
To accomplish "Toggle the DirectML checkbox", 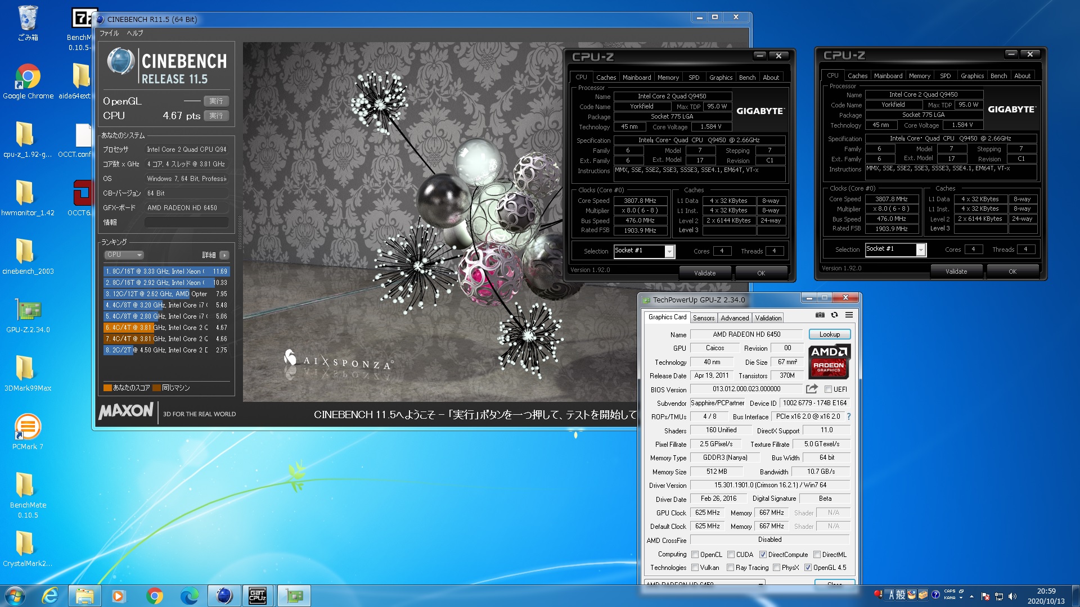I will (x=817, y=554).
